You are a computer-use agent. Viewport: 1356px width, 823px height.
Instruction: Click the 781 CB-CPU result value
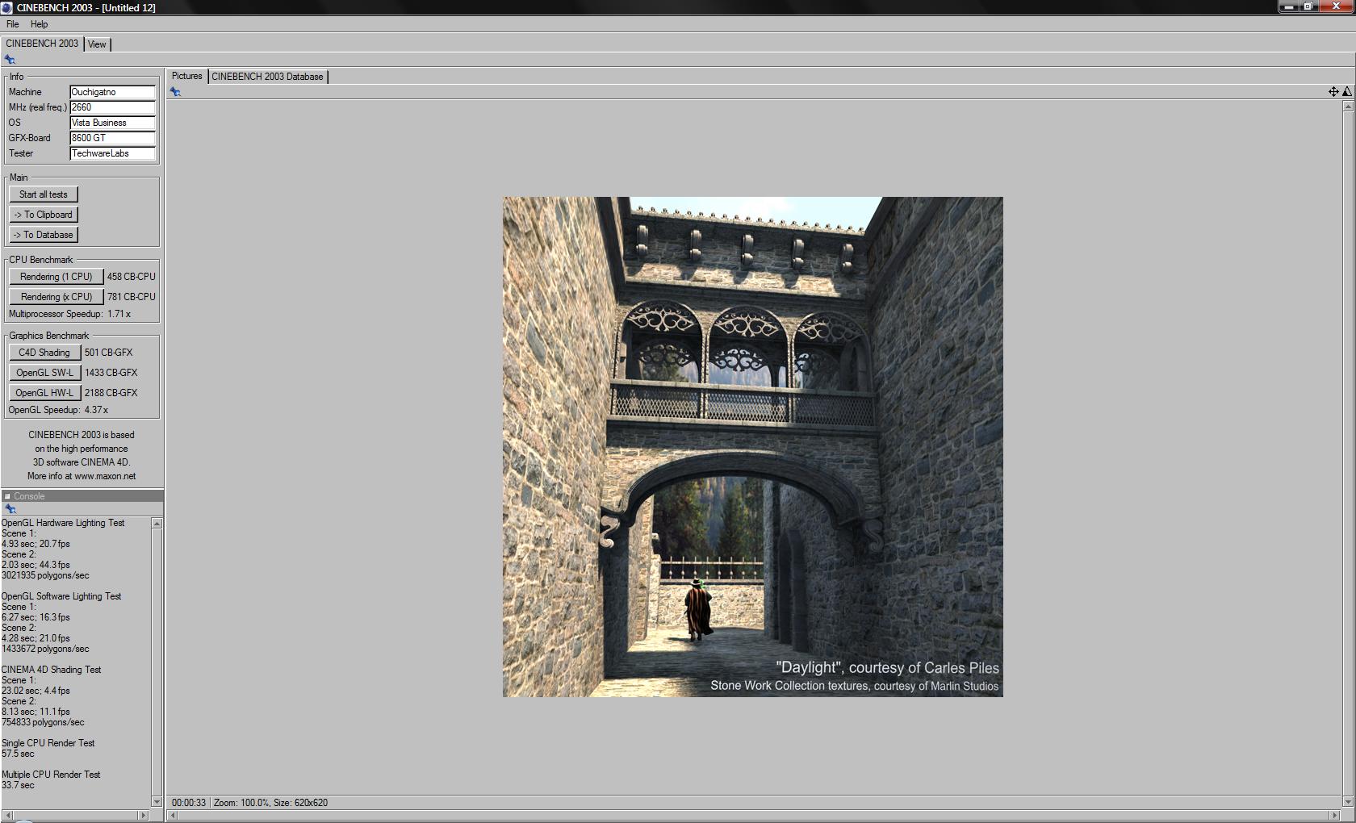coord(131,297)
